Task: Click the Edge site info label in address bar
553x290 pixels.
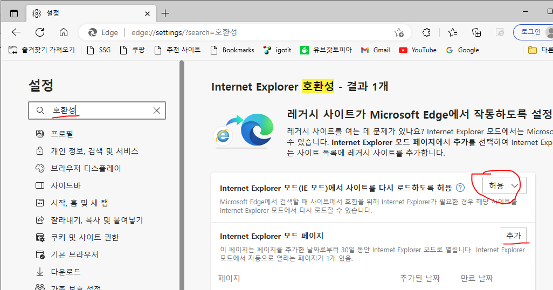Action: coord(103,32)
